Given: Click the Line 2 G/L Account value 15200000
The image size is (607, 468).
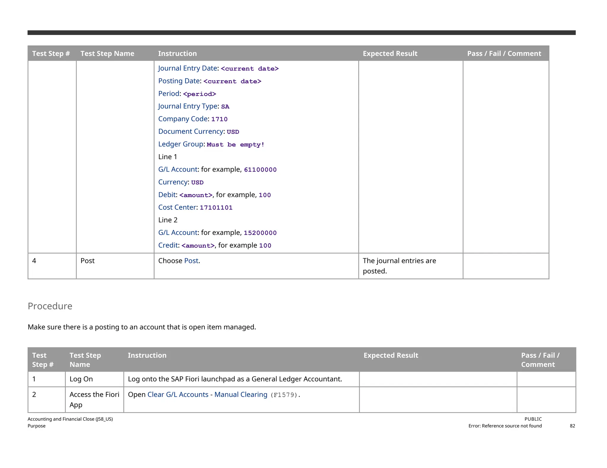Looking at the screenshot, I should click(260, 233).
